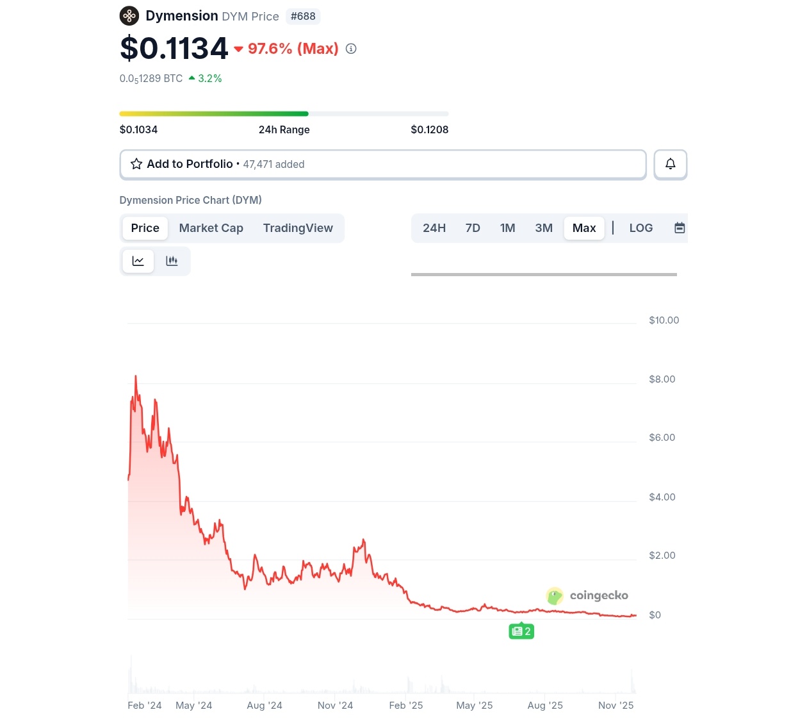Open the price info tooltip icon
This screenshot has height=719, width=807.
[x=351, y=49]
